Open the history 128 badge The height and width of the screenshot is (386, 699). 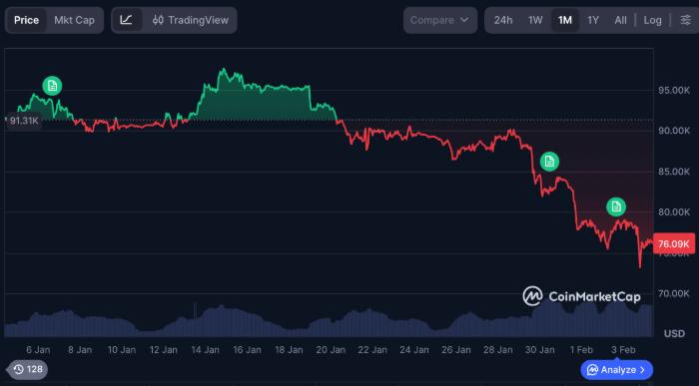tap(28, 369)
